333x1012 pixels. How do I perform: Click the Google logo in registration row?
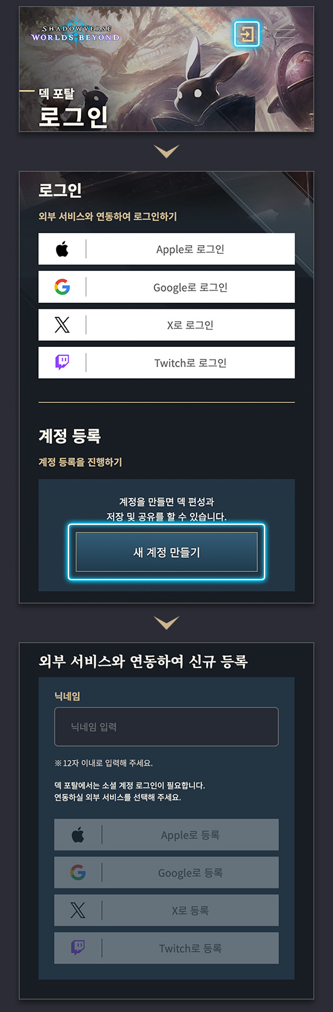tap(78, 872)
